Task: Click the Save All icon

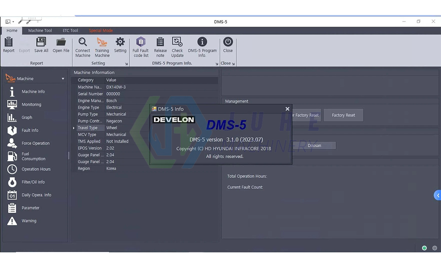Action: pos(41,45)
